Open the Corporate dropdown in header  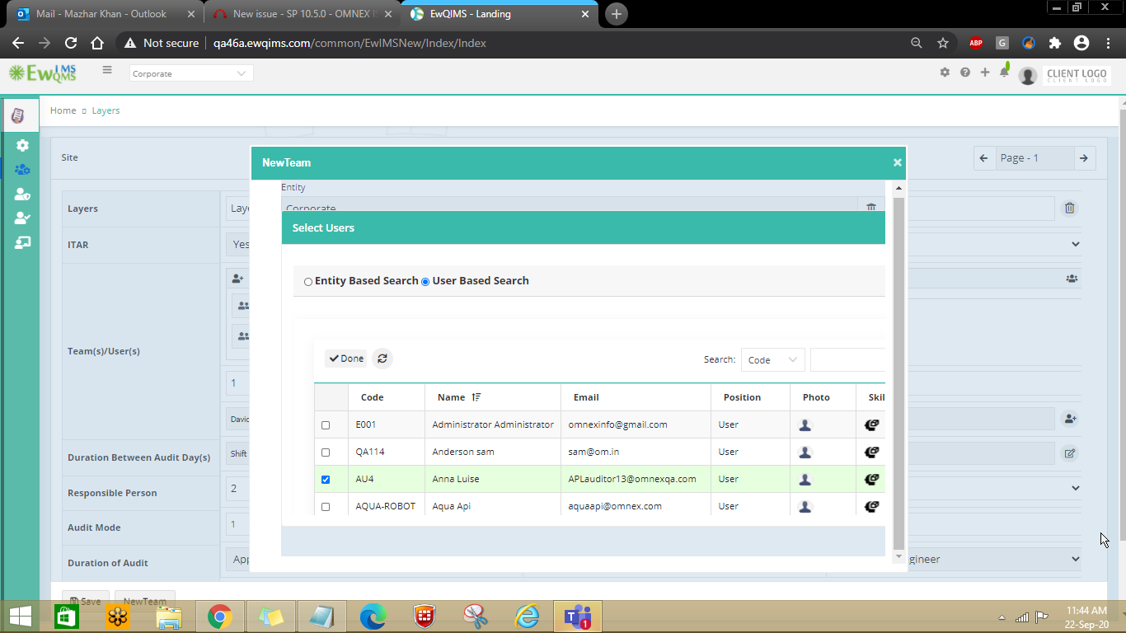(x=191, y=73)
